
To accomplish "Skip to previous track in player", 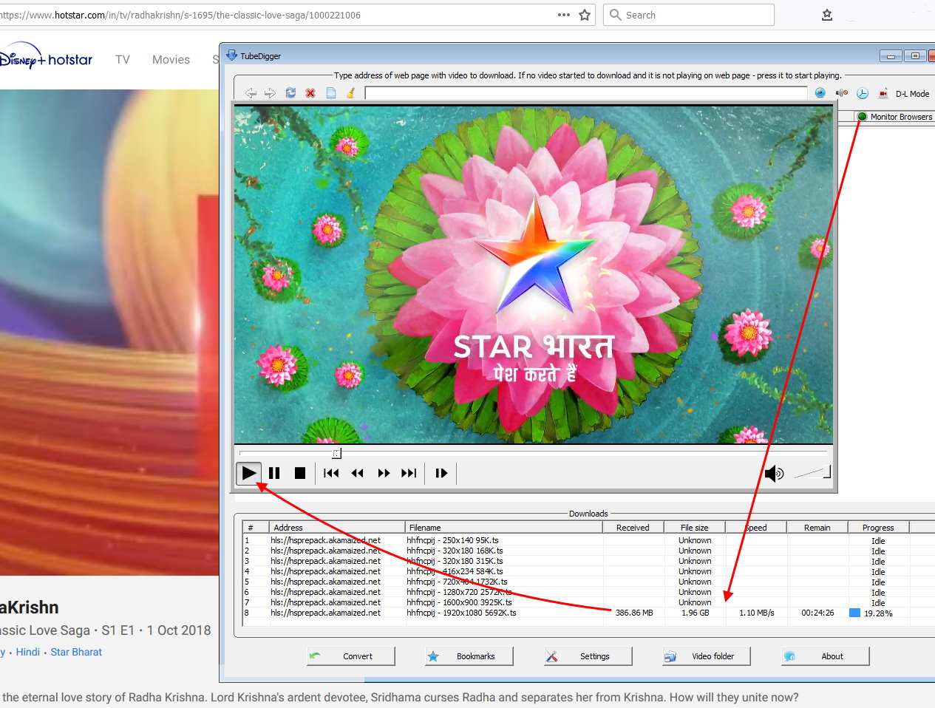I will coord(331,473).
